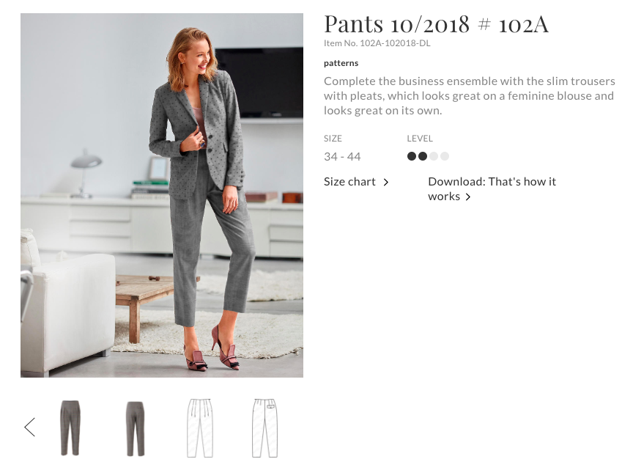This screenshot has height=470, width=633.
Task: Click the "patterns" category label
Action: pyautogui.click(x=341, y=63)
